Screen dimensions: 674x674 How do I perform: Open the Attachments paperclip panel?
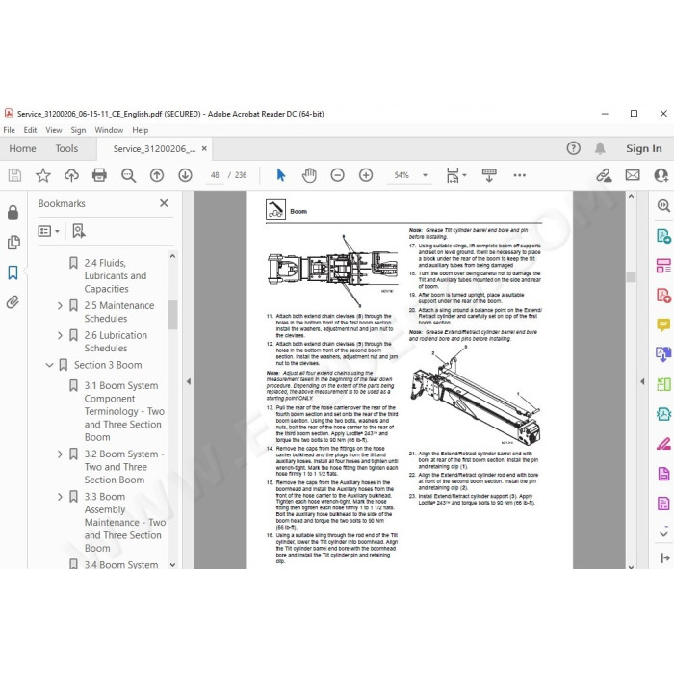point(13,302)
